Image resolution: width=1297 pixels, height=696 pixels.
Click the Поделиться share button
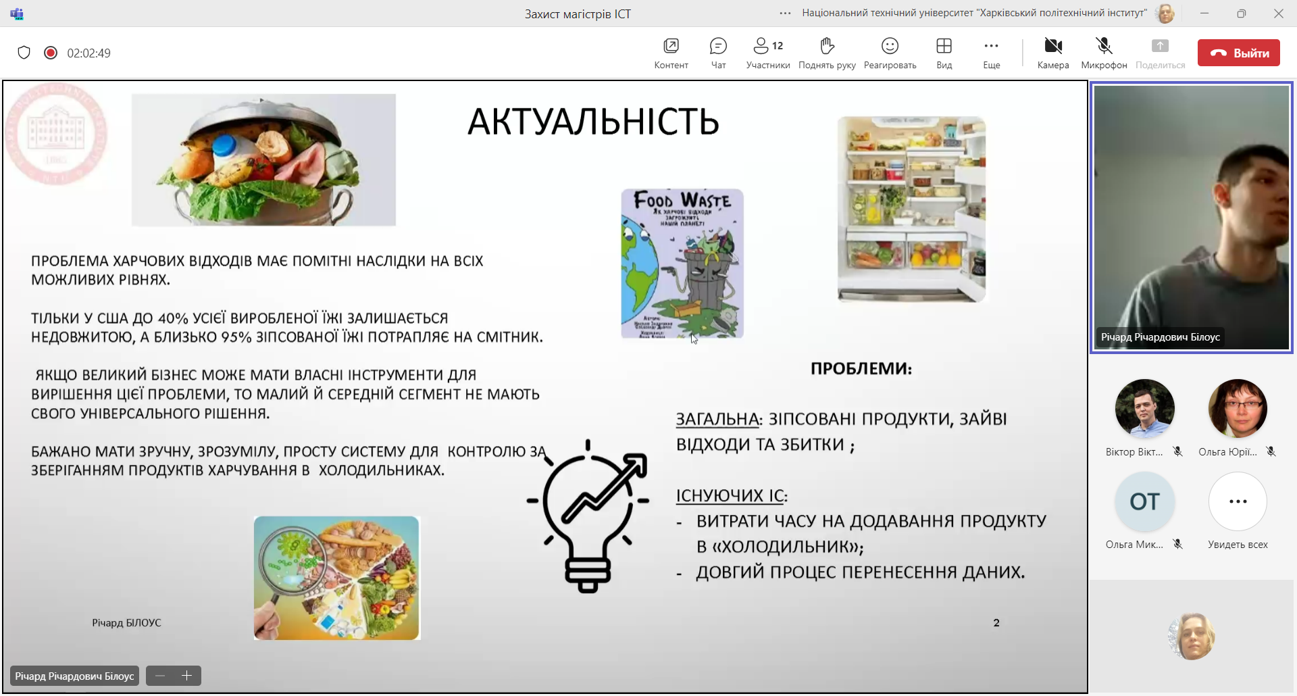point(1160,53)
